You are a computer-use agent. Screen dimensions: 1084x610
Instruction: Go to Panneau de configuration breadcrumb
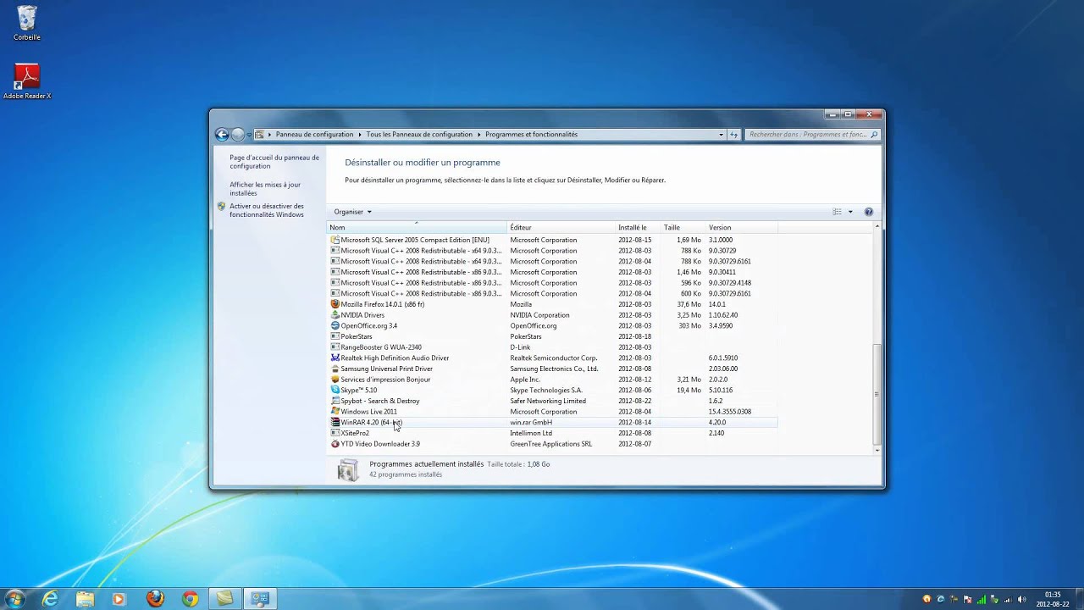(x=314, y=135)
